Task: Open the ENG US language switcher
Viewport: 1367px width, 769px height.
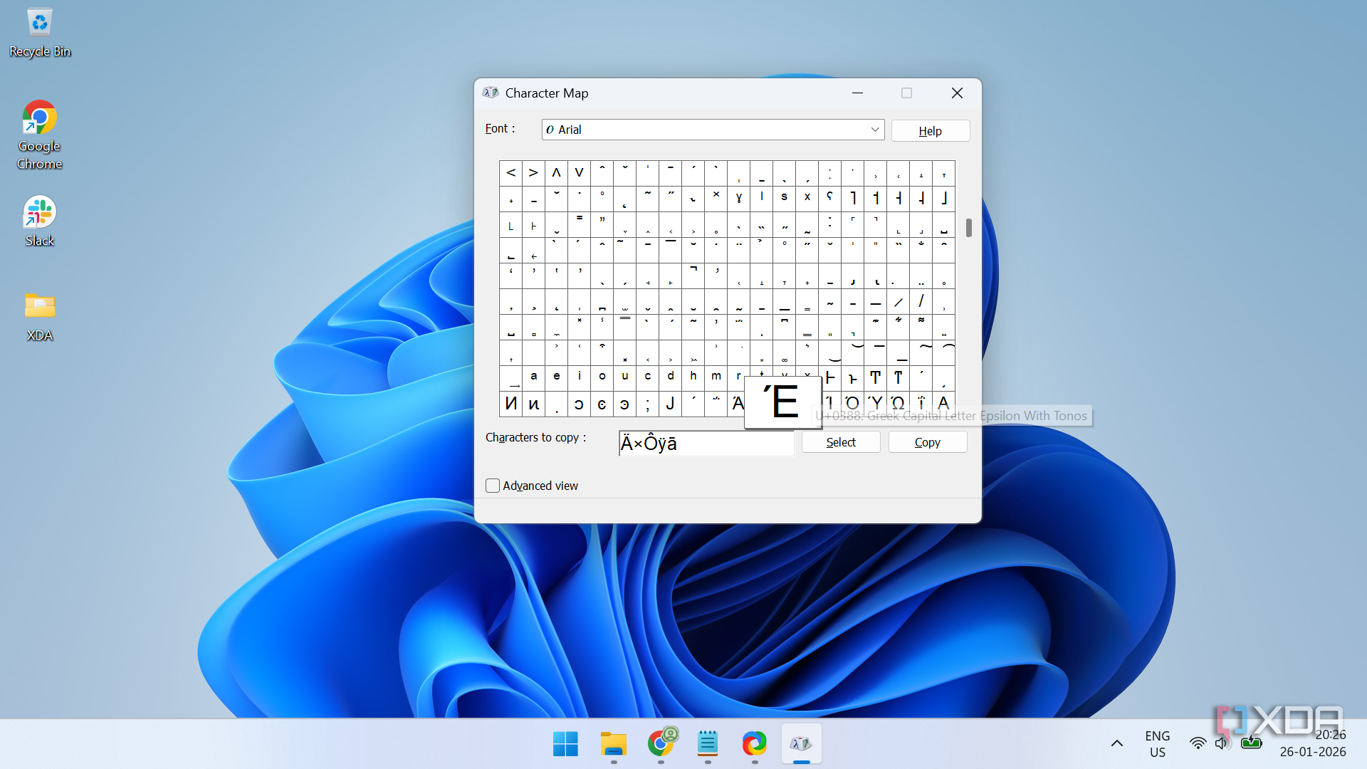Action: click(1158, 744)
